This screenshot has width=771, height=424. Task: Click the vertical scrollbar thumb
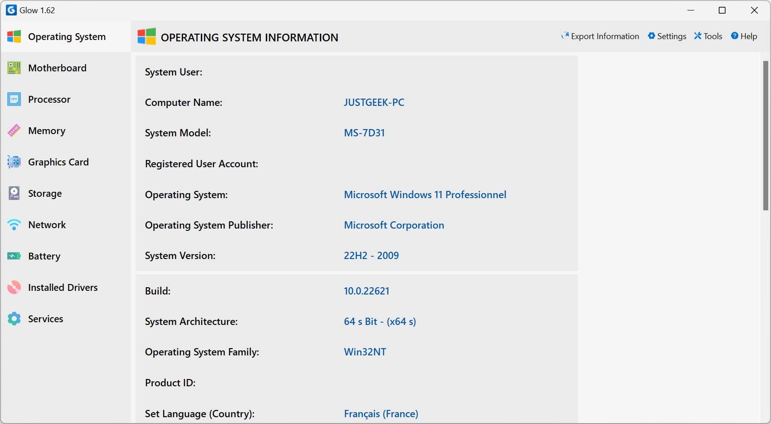click(766, 135)
